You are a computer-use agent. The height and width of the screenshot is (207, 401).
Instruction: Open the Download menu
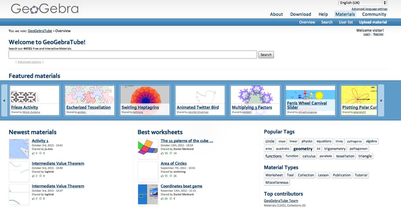(300, 15)
